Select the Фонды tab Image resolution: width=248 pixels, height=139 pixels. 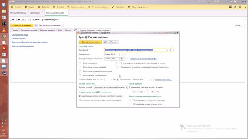click(68, 30)
